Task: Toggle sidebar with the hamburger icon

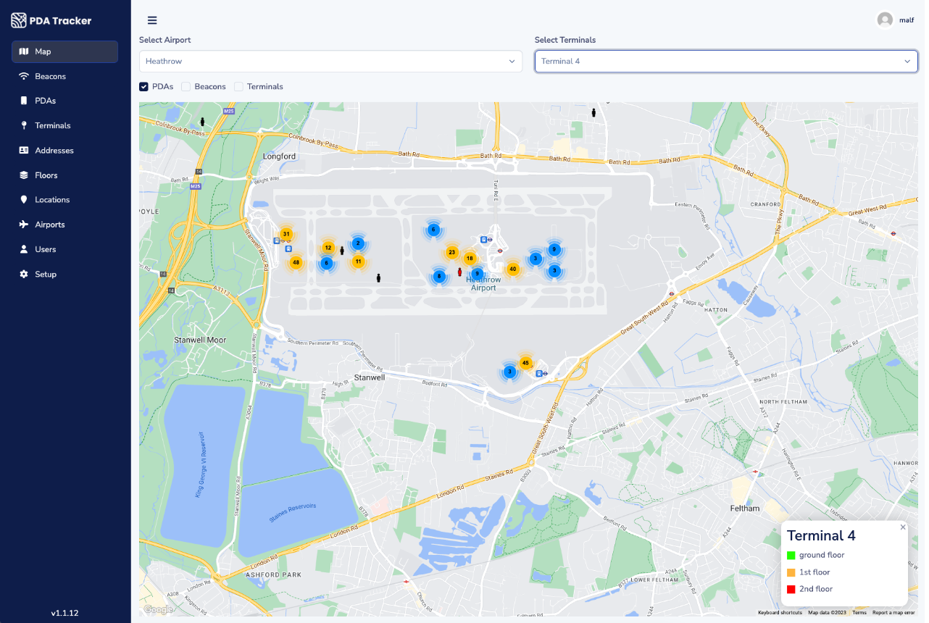Action: click(x=152, y=20)
